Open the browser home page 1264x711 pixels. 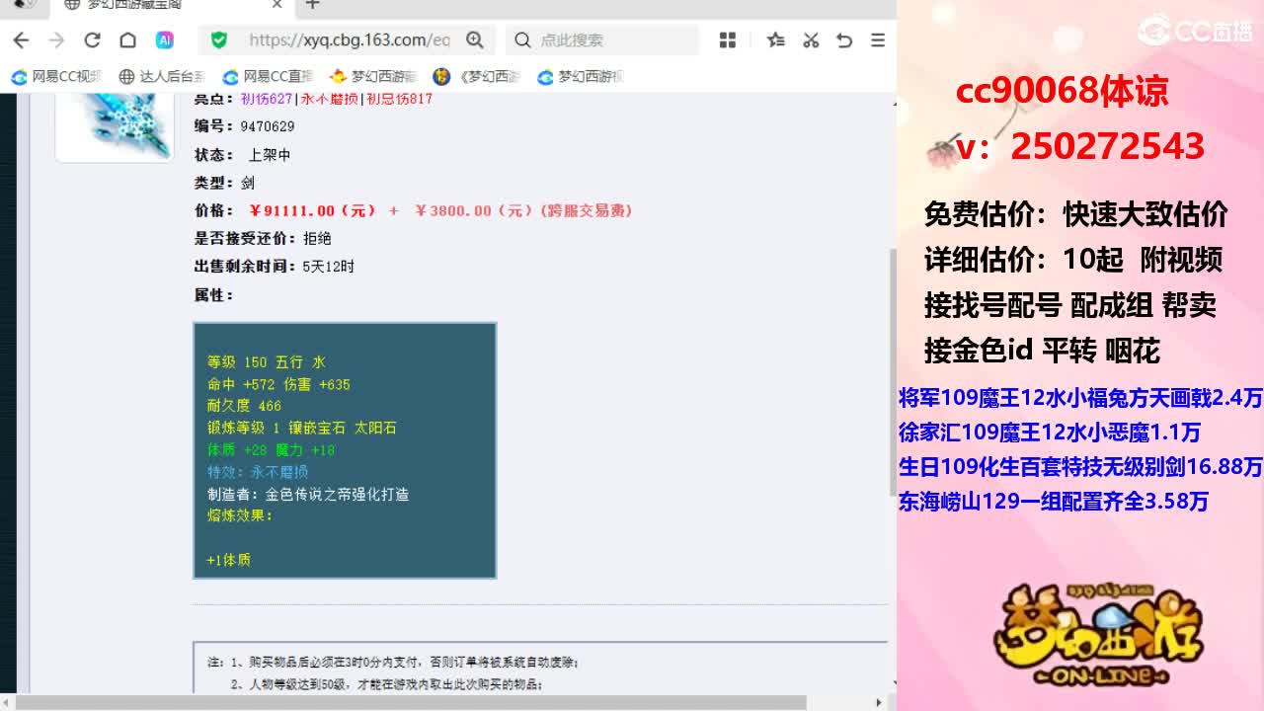point(127,40)
